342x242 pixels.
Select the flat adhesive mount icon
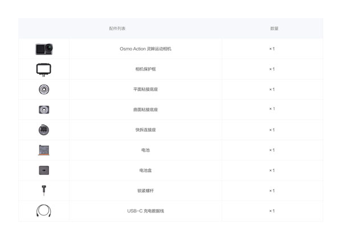[44, 89]
